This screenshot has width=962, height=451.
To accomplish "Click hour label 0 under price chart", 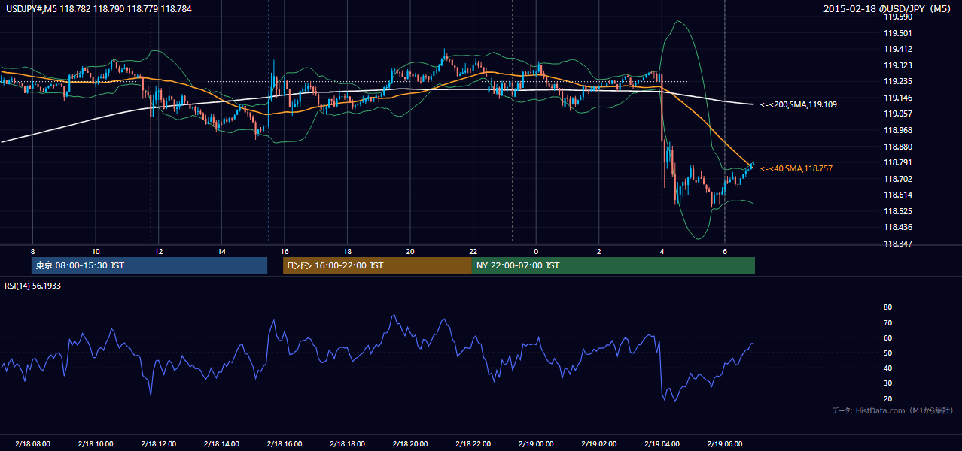I will coord(536,251).
